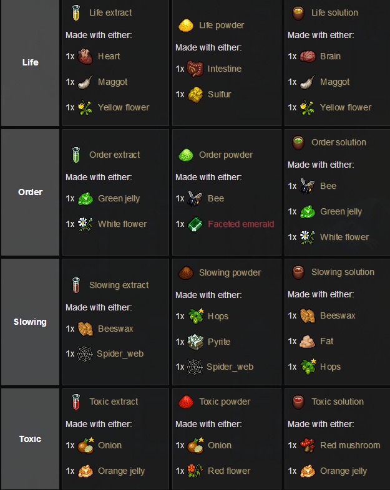
Task: Open the Slowing powder title link
Action: 230,272
